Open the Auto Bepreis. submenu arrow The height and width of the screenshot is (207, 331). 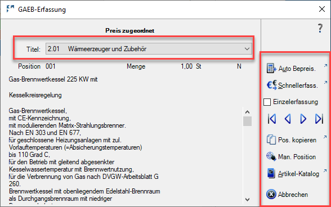pos(325,66)
